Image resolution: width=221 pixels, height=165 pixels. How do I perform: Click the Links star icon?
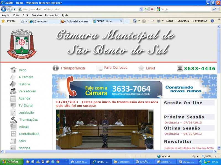[x=141, y=68]
